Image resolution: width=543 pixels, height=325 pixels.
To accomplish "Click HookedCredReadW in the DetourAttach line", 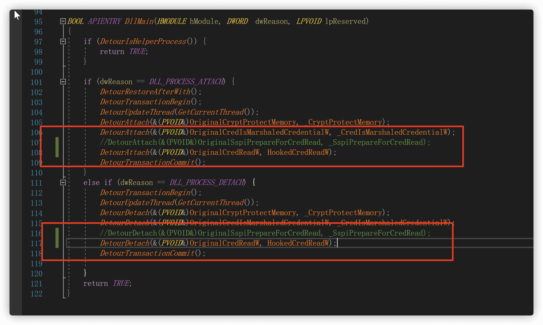I will tap(298, 152).
